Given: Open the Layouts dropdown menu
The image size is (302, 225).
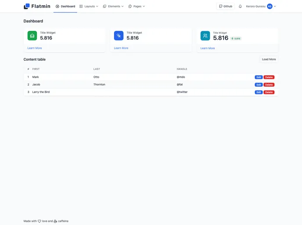Looking at the screenshot, I should pyautogui.click(x=89, y=6).
